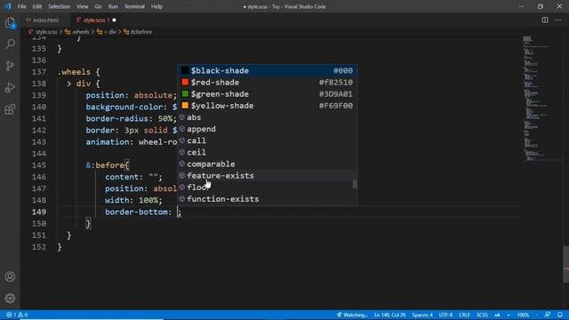Click unsaved dot on style.scss tab
Screen dimensions: 569x320
(x=115, y=20)
